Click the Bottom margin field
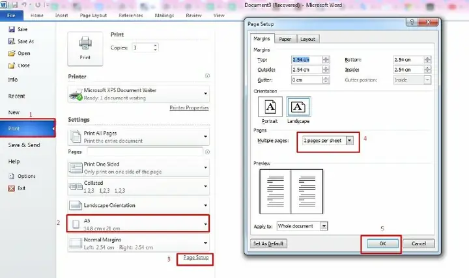Viewport: 469px width, 278px height. [x=408, y=60]
